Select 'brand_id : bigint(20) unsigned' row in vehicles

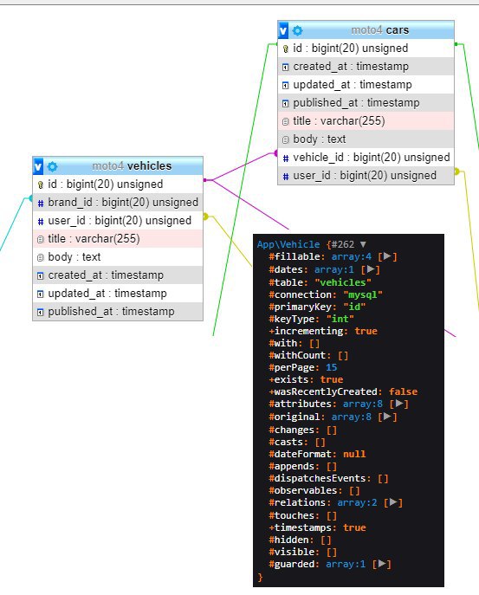point(118,203)
